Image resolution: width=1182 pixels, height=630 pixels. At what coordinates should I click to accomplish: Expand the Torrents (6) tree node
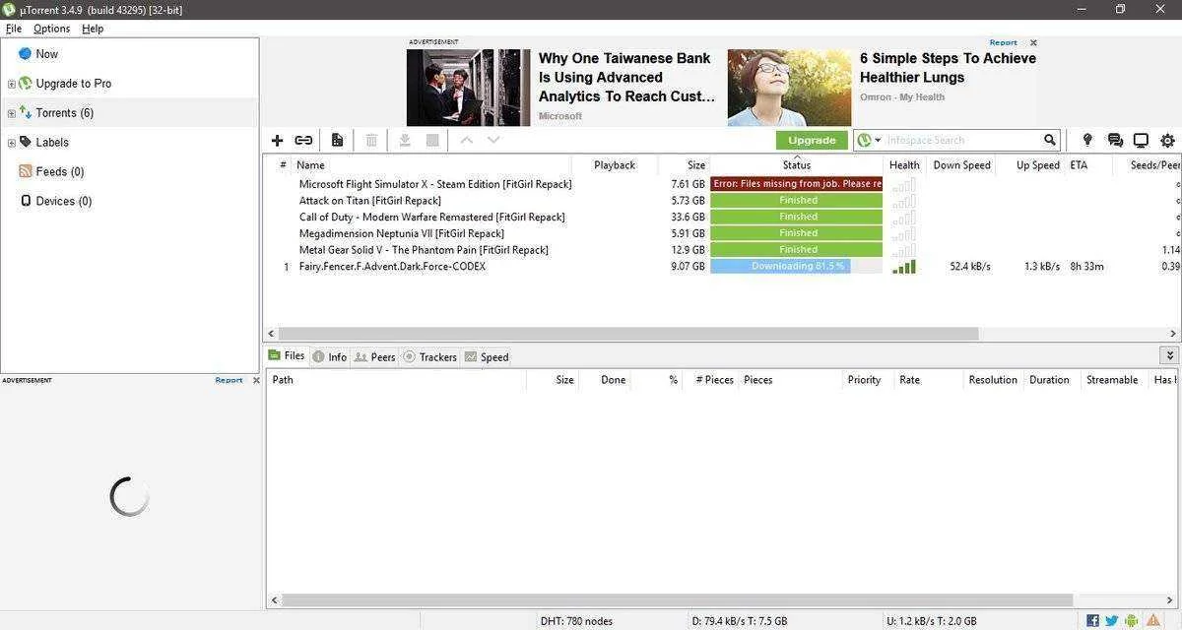(x=11, y=113)
